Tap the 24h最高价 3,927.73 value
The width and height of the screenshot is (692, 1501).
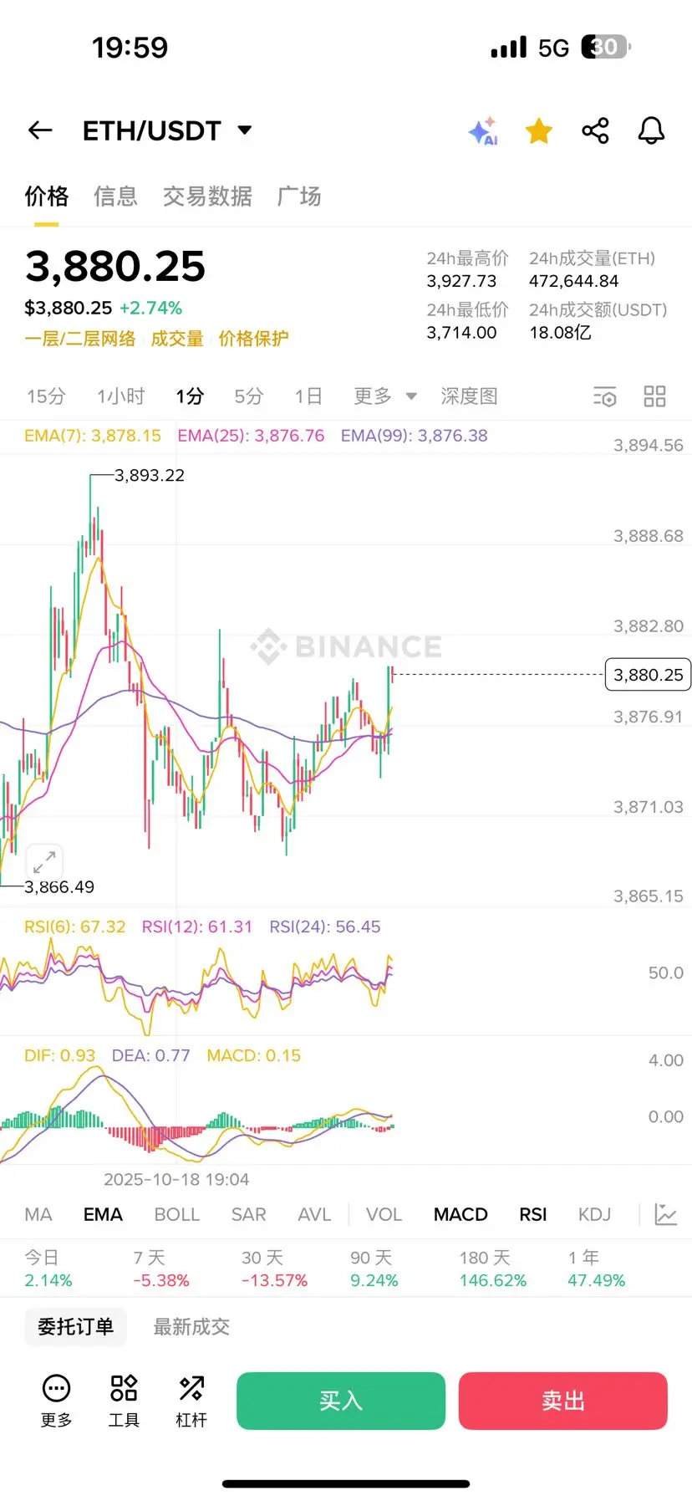(x=461, y=281)
